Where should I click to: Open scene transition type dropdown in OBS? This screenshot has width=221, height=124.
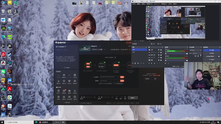click(196, 50)
